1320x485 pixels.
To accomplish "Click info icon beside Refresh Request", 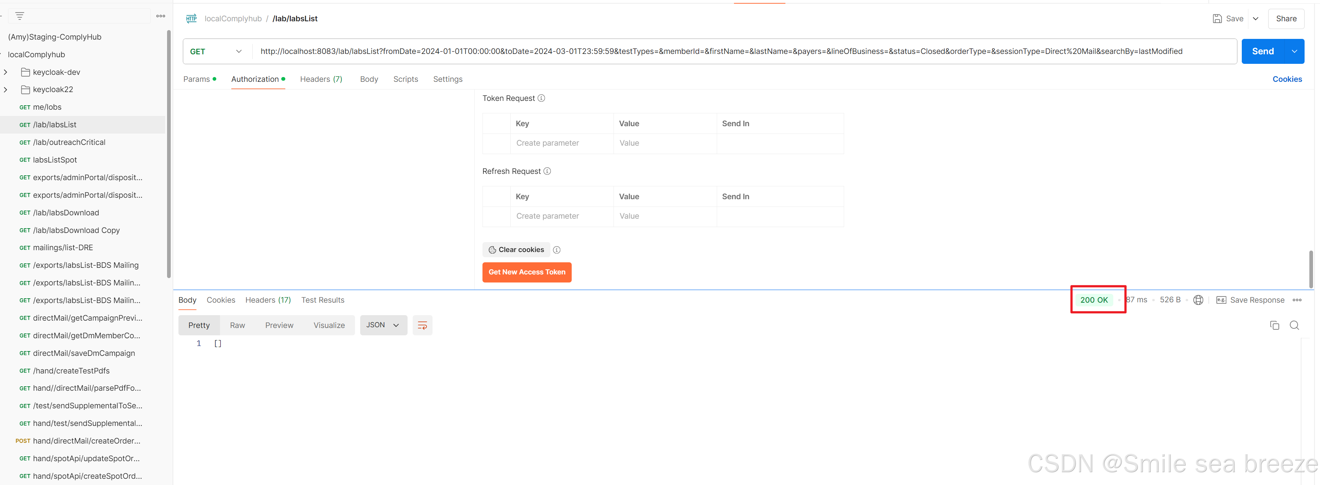I will 547,171.
